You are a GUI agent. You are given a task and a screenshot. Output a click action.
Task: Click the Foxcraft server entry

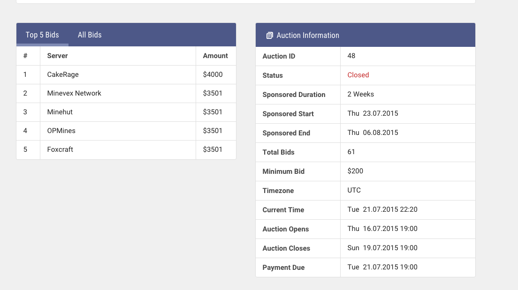pos(60,149)
